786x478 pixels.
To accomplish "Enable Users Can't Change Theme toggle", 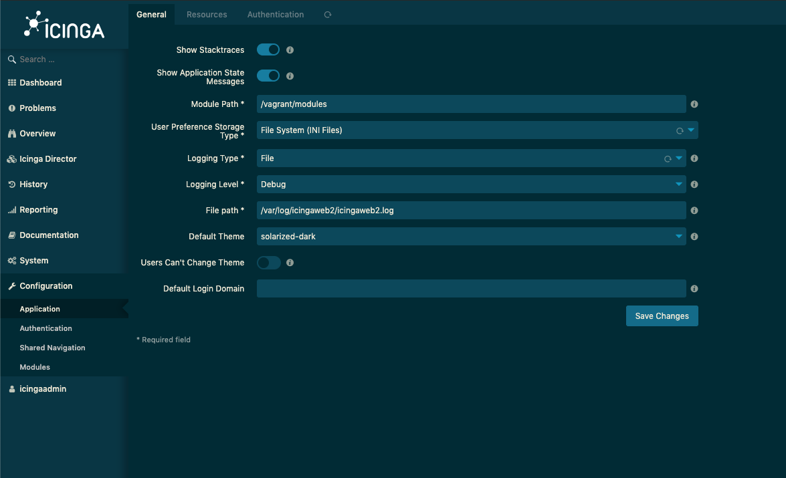I will tap(268, 263).
